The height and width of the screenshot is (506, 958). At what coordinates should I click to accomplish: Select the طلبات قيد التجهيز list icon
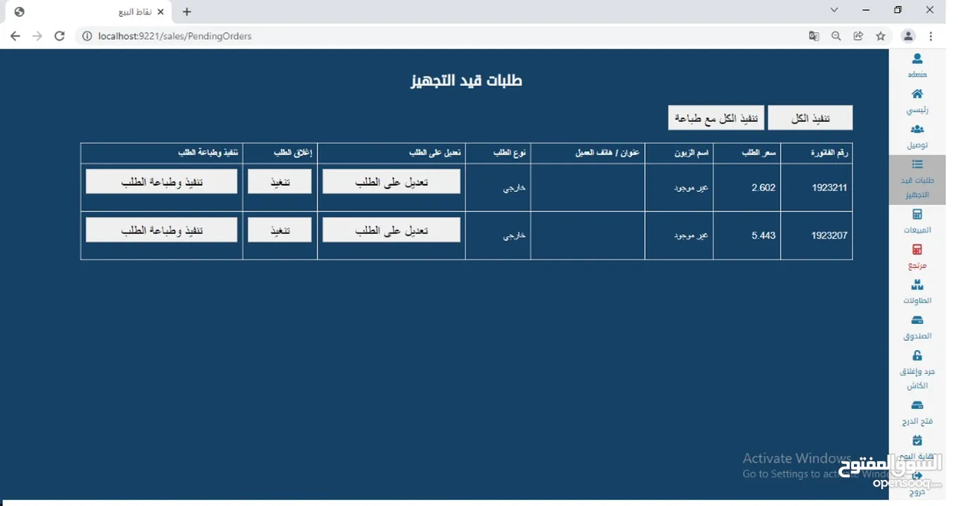(917, 164)
